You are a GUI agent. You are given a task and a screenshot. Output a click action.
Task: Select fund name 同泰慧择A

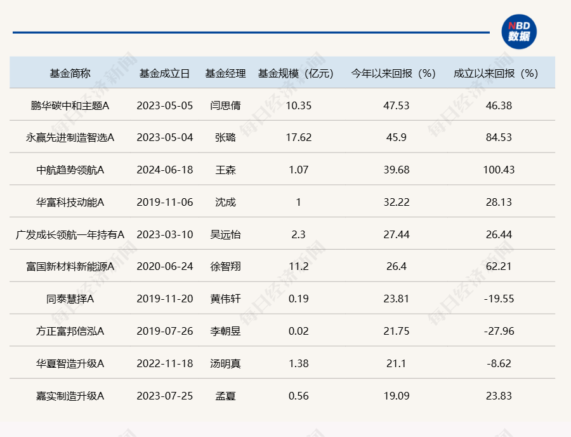point(70,299)
